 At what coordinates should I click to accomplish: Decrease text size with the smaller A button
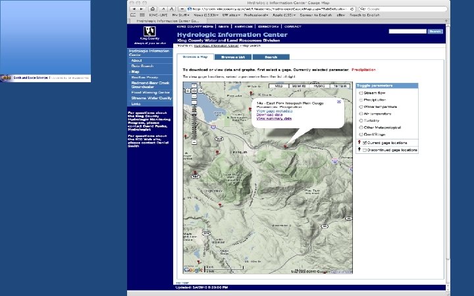pyautogui.click(x=163, y=9)
